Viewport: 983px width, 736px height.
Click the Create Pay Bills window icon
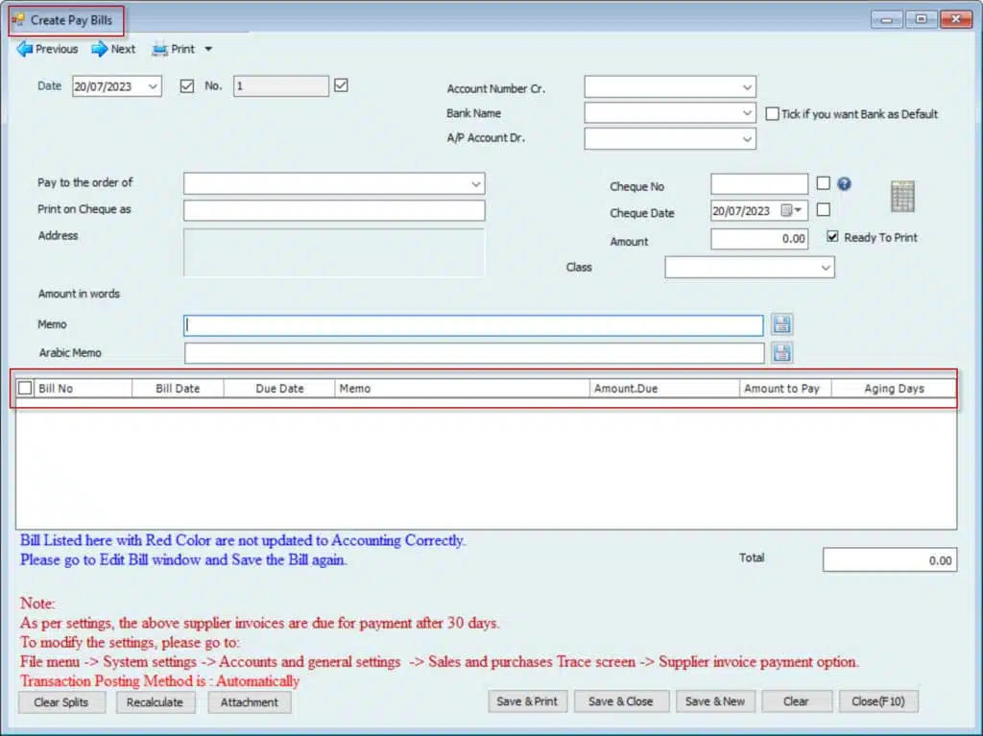(18, 20)
